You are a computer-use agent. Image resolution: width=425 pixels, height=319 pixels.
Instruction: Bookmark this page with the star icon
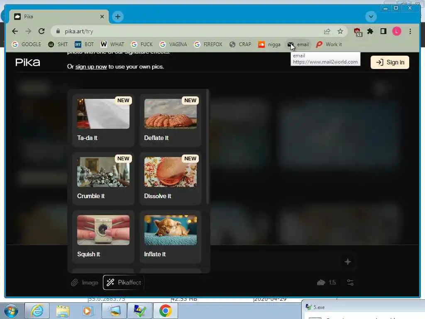click(x=340, y=32)
